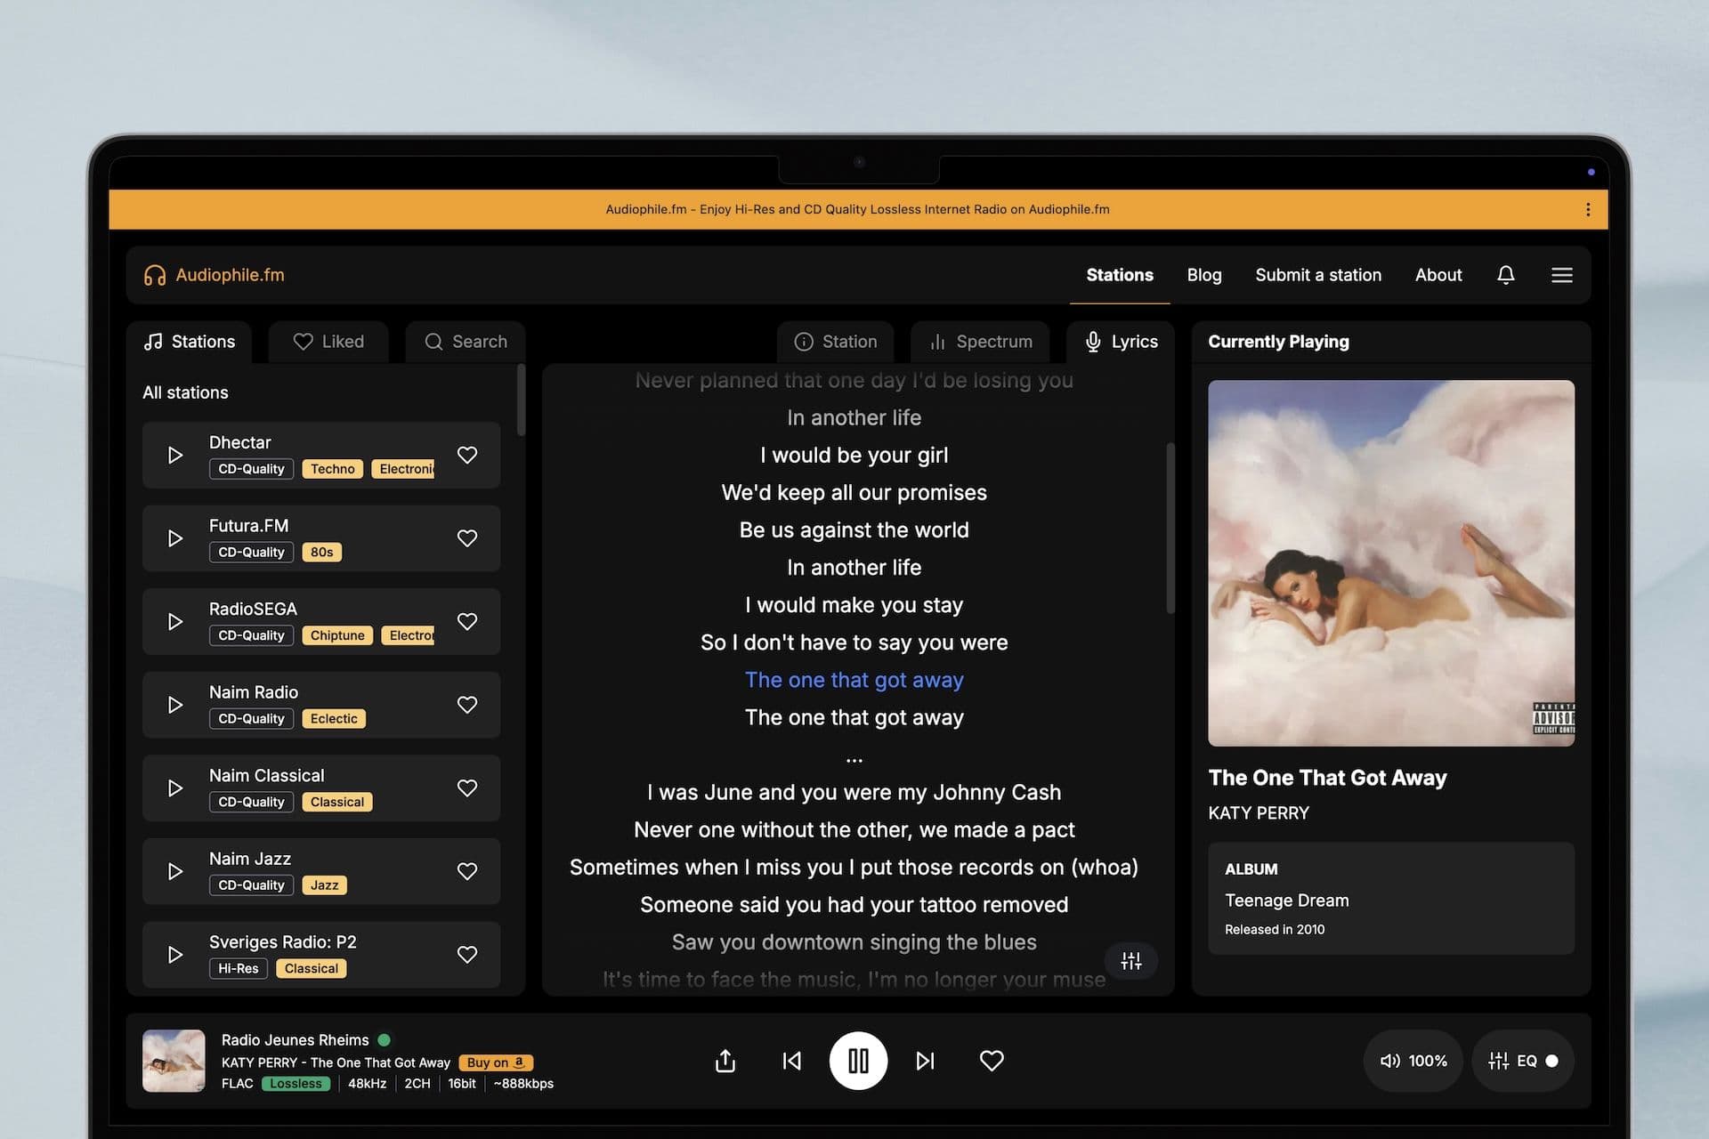Open lyrics display settings sliders button
This screenshot has height=1139, width=1709.
[x=1131, y=961]
